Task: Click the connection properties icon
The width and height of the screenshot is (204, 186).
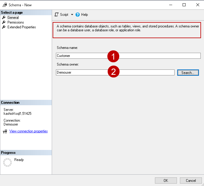Action: [5, 131]
